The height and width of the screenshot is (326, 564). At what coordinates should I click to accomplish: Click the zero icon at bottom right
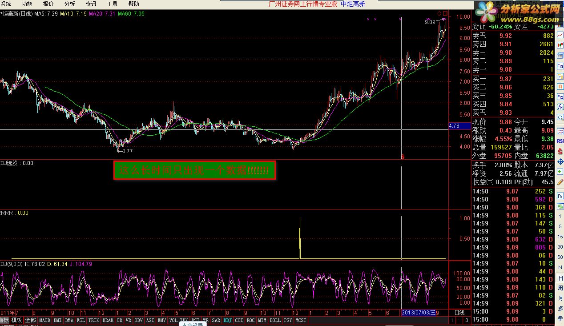tap(466, 320)
